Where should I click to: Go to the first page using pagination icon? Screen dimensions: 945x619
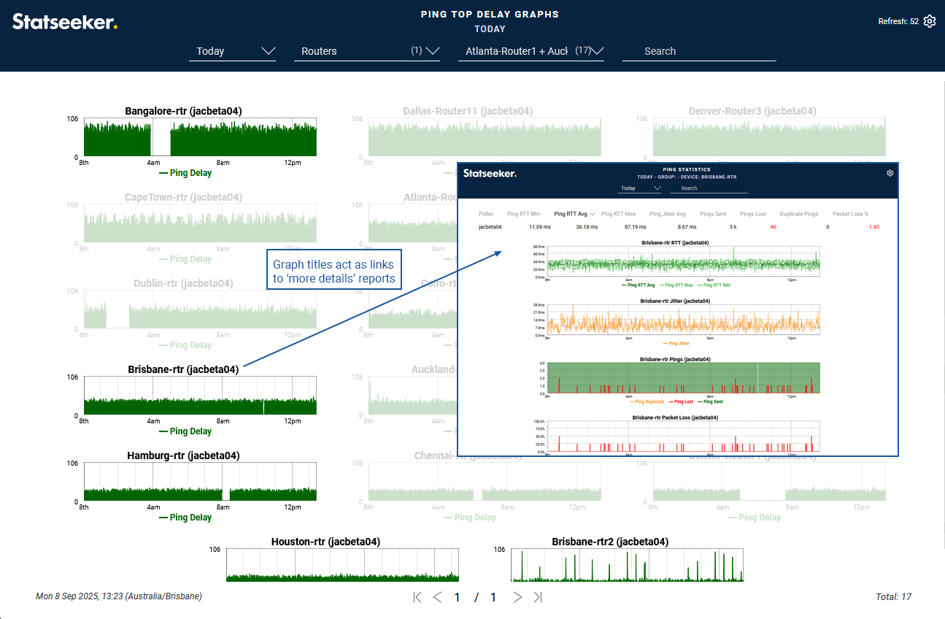pos(417,597)
